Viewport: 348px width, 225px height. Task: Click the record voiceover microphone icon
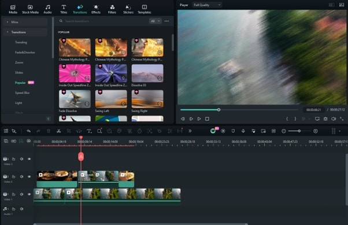coord(243,131)
